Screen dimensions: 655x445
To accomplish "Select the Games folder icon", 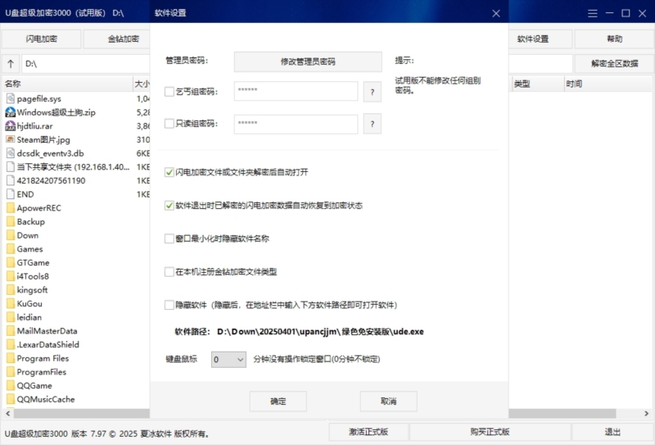I will [11, 249].
